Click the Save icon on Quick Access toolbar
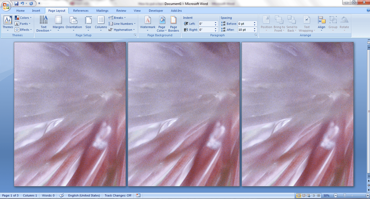This screenshot has height=199, width=370. [x=16, y=3]
